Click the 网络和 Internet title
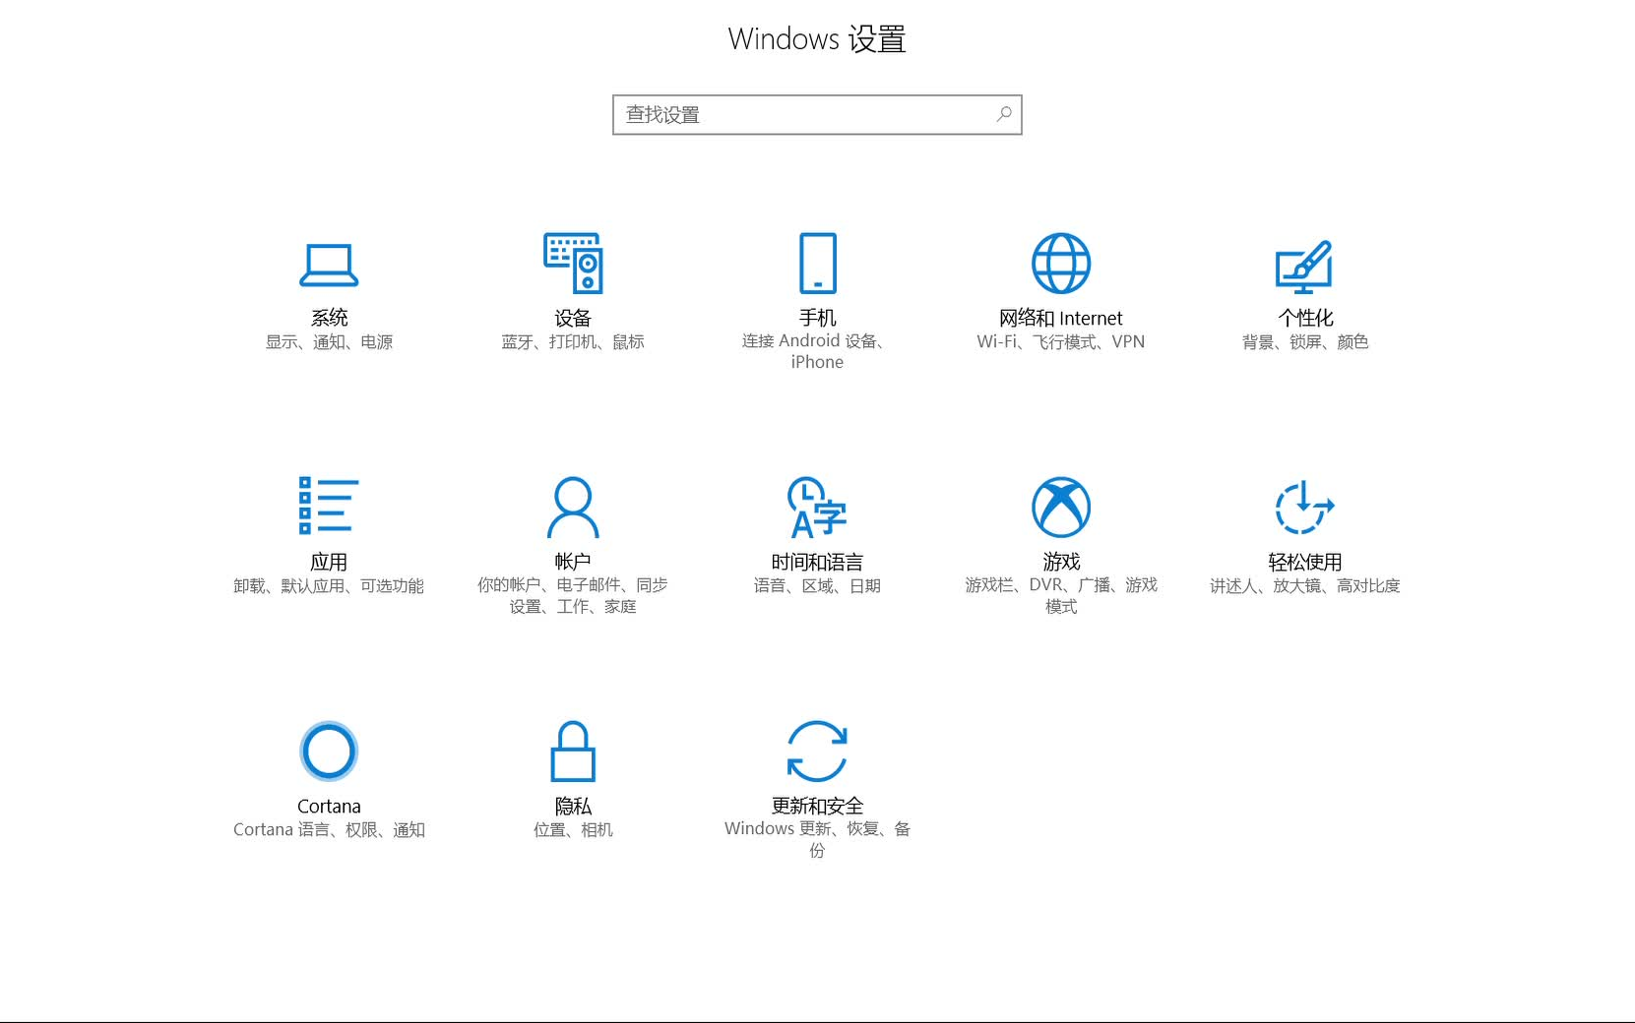The width and height of the screenshot is (1635, 1023). [x=1061, y=318]
